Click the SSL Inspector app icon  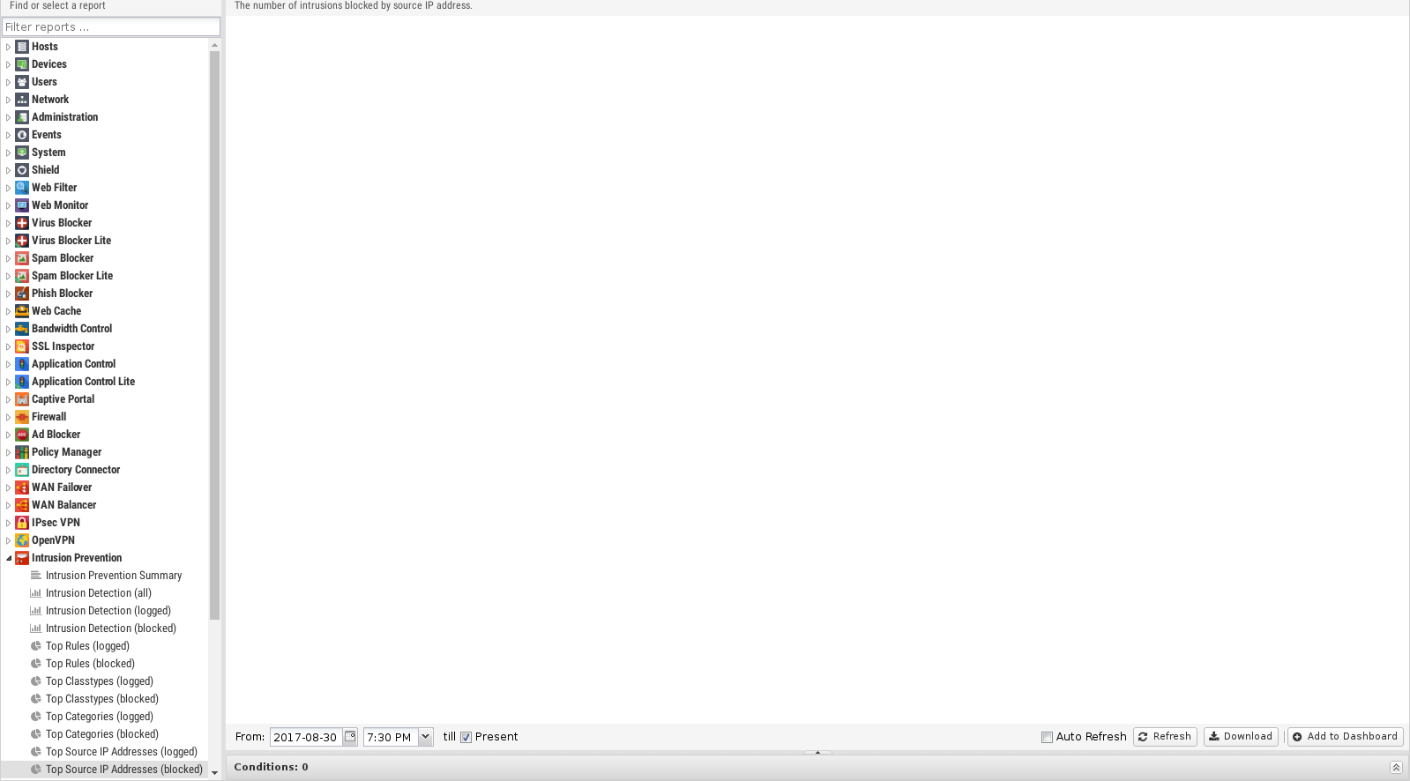(x=22, y=346)
